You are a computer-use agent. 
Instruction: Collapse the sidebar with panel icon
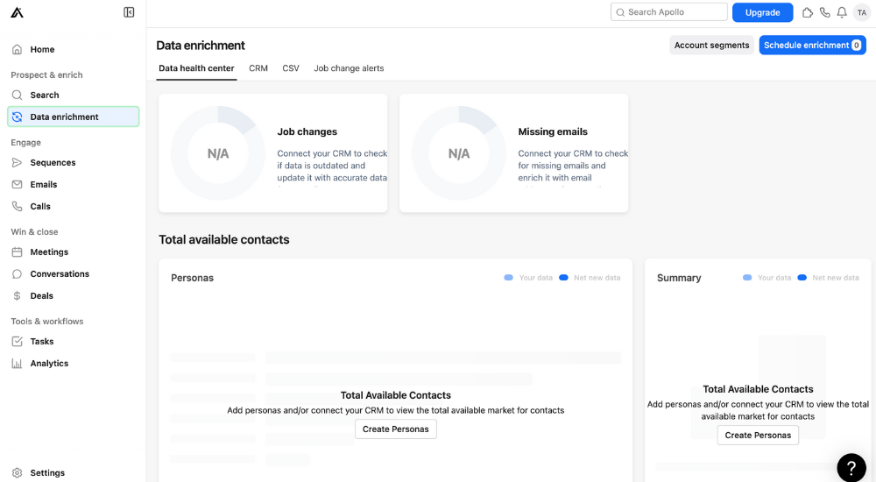129,12
